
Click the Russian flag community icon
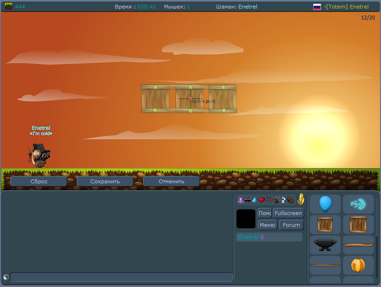click(x=317, y=7)
